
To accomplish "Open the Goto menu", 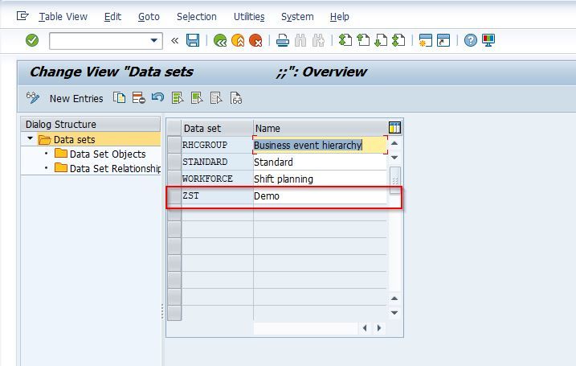I will pyautogui.click(x=149, y=17).
